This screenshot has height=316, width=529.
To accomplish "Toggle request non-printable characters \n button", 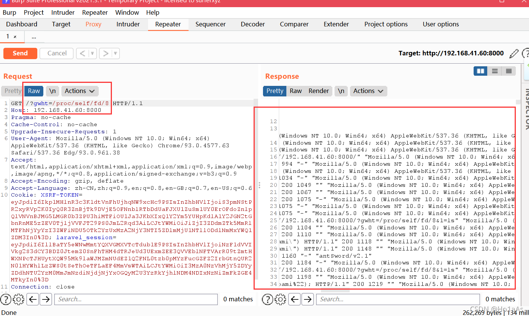I will (53, 91).
